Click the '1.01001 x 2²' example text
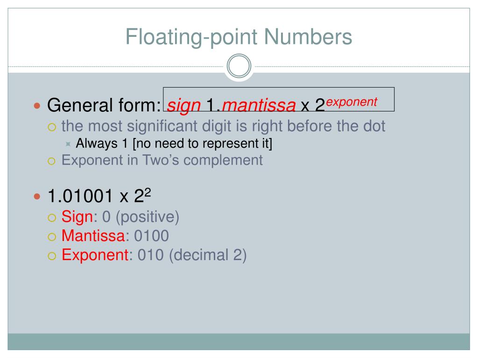Viewport: 478px width, 358px height. [99, 195]
